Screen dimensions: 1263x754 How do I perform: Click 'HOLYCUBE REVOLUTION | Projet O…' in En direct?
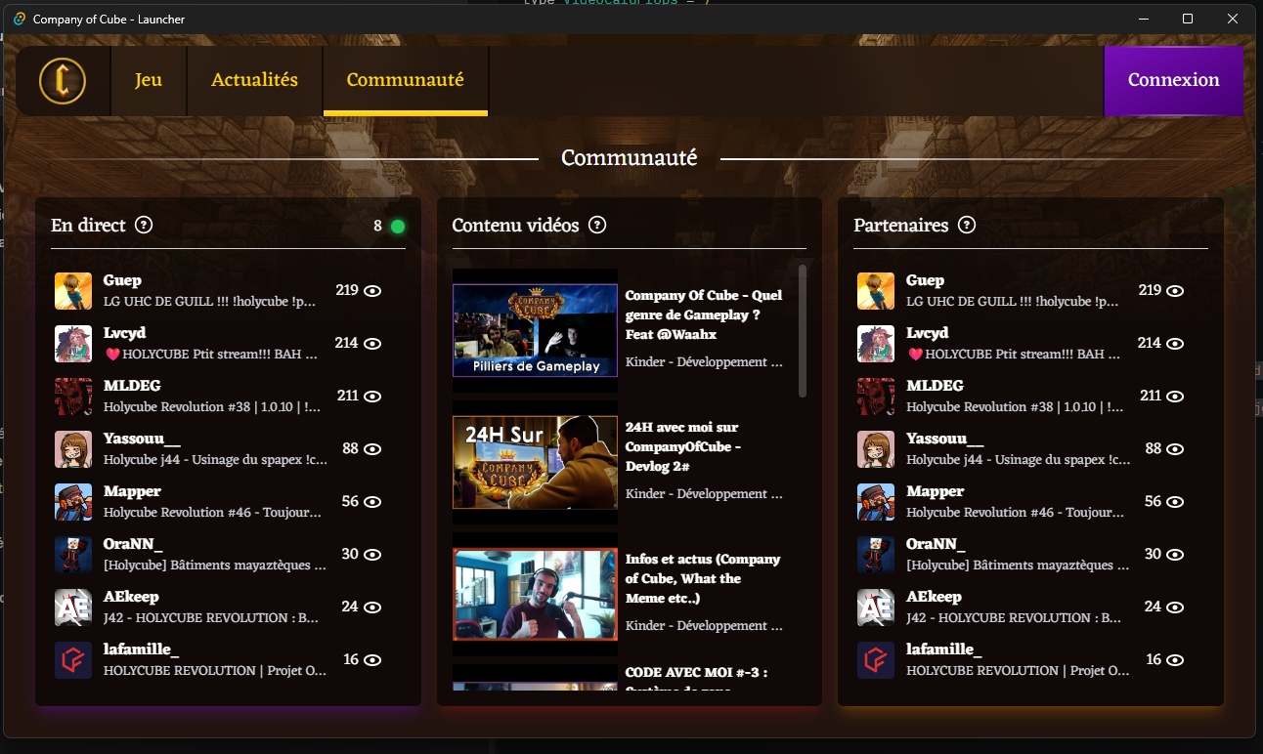click(x=215, y=671)
